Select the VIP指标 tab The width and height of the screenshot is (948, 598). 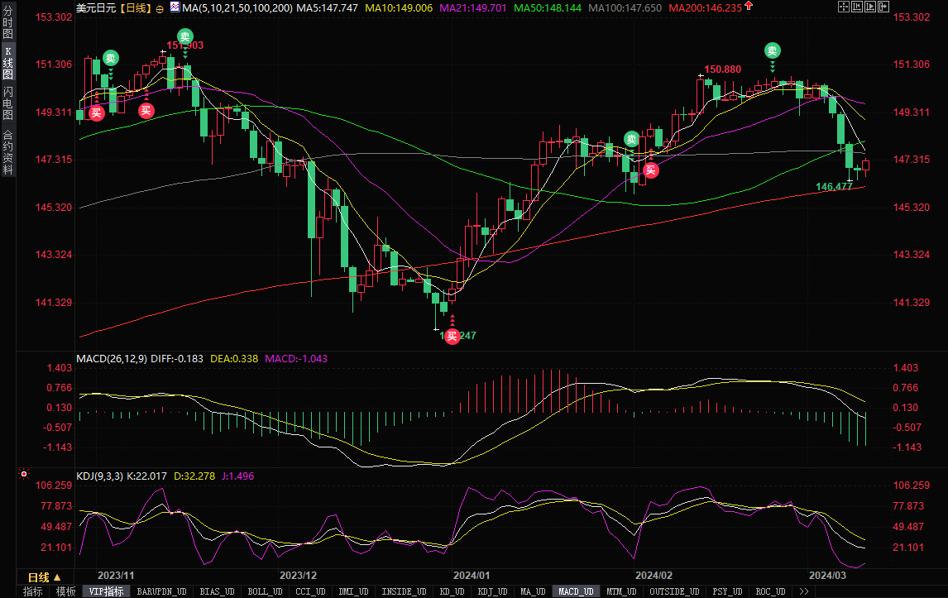click(x=106, y=591)
